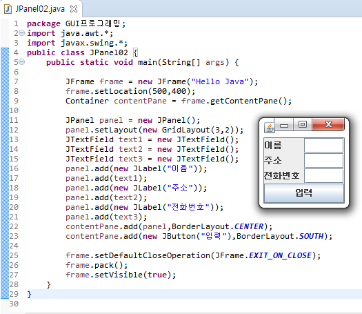362x314 pixels.
Task: Click java.awt.* in the import statement
Action: point(85,33)
